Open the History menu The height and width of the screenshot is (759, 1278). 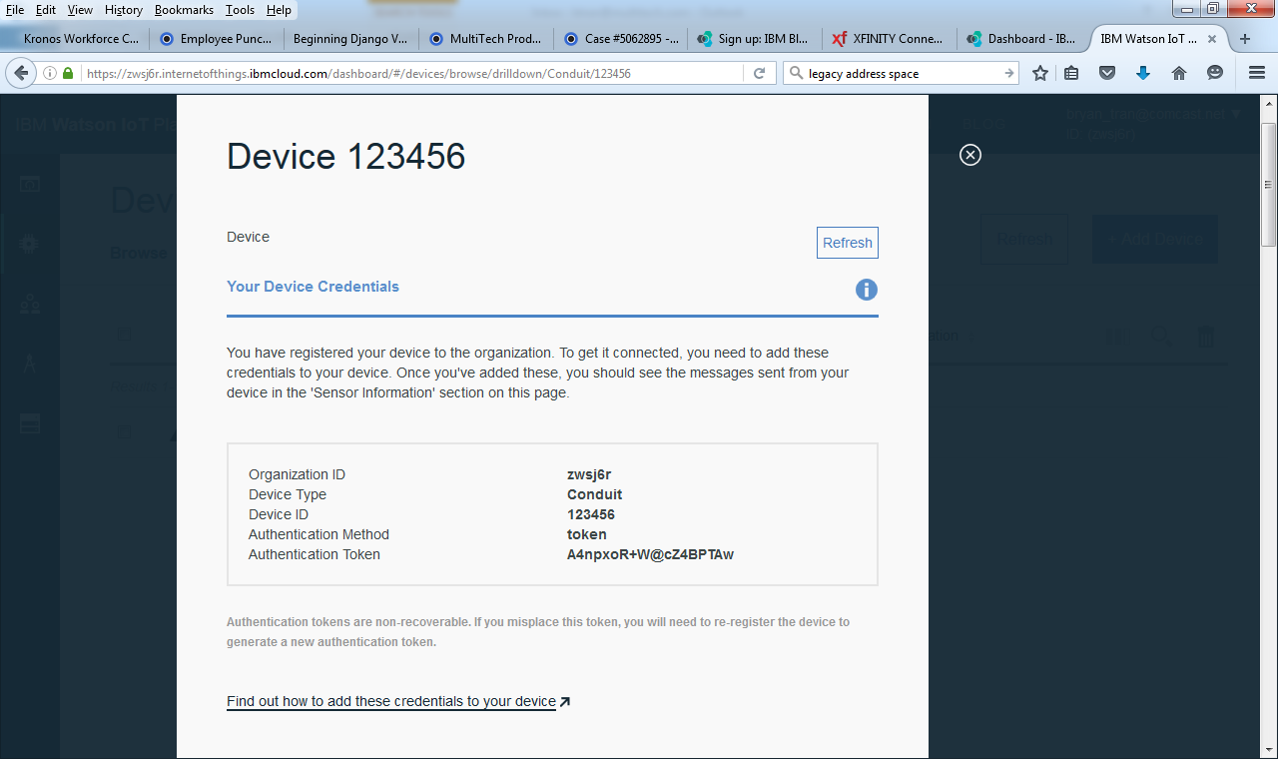(124, 9)
